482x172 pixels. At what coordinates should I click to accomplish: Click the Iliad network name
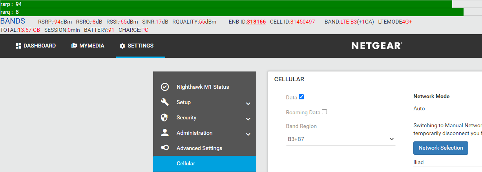pyautogui.click(x=418, y=162)
